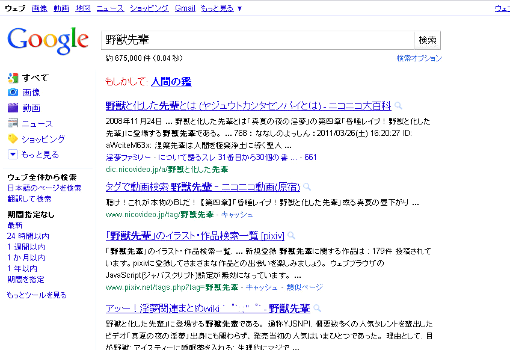Open preview magnifier beside ニコニコ大百科 result
The width and height of the screenshot is (510, 350).
tap(398, 106)
